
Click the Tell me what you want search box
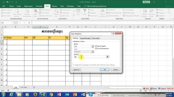95,6
